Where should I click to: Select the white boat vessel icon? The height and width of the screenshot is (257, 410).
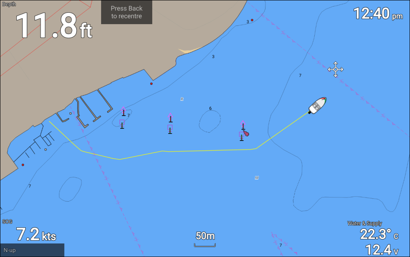318,105
